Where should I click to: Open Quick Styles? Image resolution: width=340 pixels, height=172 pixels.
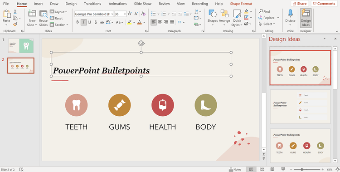click(x=237, y=18)
